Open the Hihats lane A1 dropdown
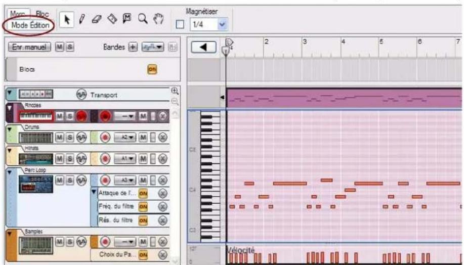The height and width of the screenshot is (265, 464). click(125, 159)
